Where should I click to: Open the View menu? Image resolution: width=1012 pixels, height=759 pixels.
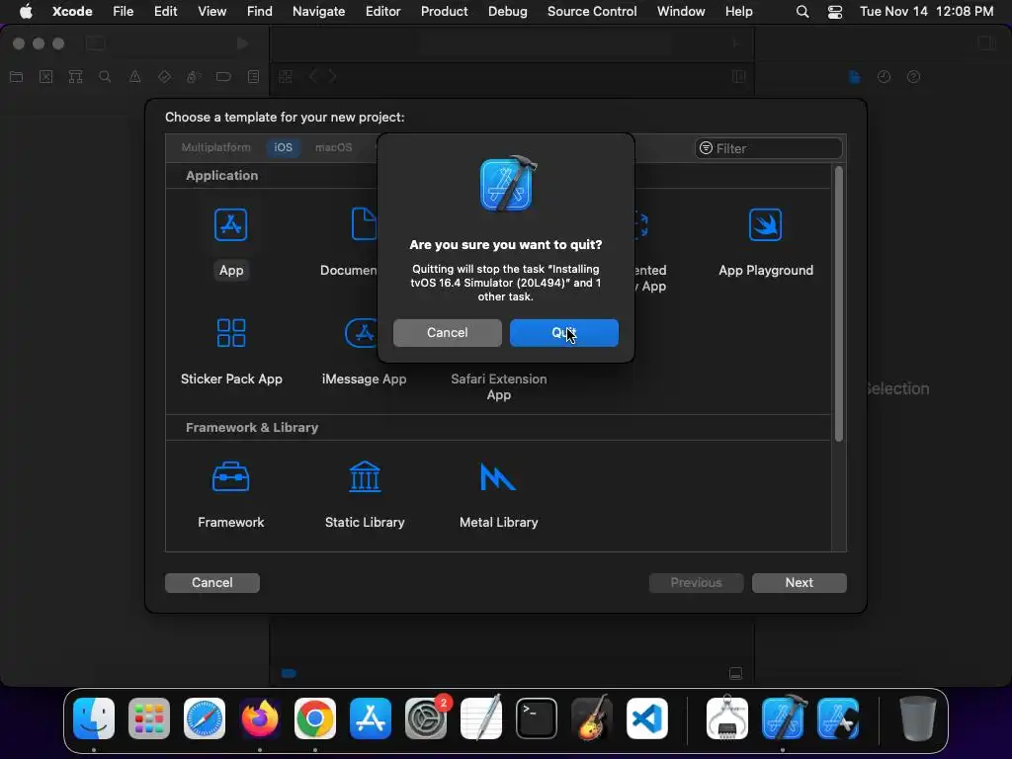(x=211, y=11)
